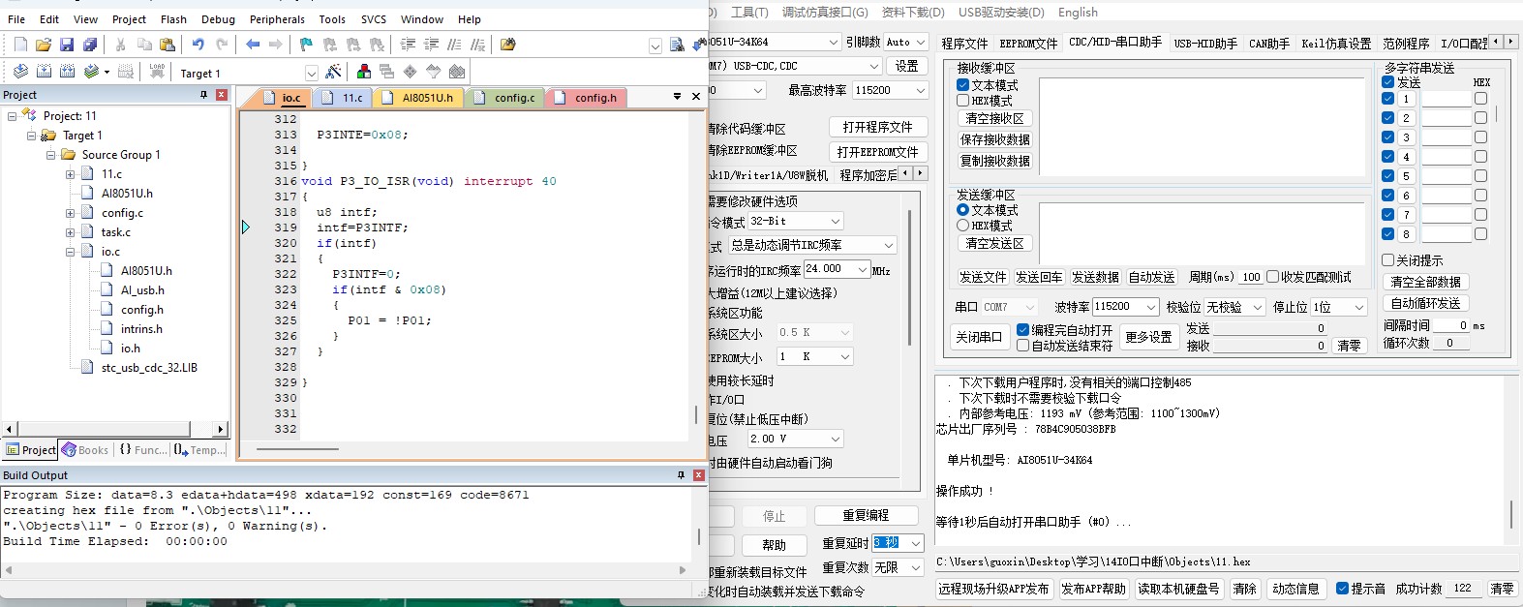The width and height of the screenshot is (1523, 607).
Task: Click the Save All icon
Action: click(90, 45)
